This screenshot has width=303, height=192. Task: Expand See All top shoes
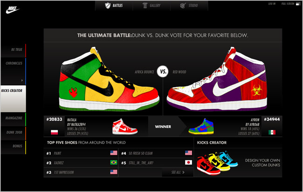click(x=178, y=172)
